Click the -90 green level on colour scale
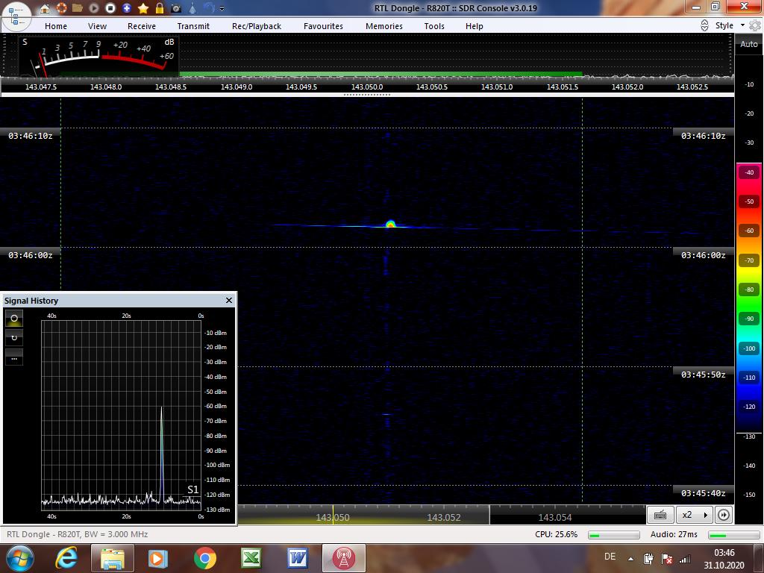The width and height of the screenshot is (764, 573). (749, 319)
